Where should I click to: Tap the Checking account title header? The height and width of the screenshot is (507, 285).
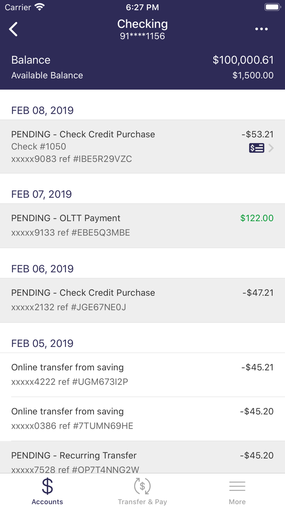(x=142, y=24)
